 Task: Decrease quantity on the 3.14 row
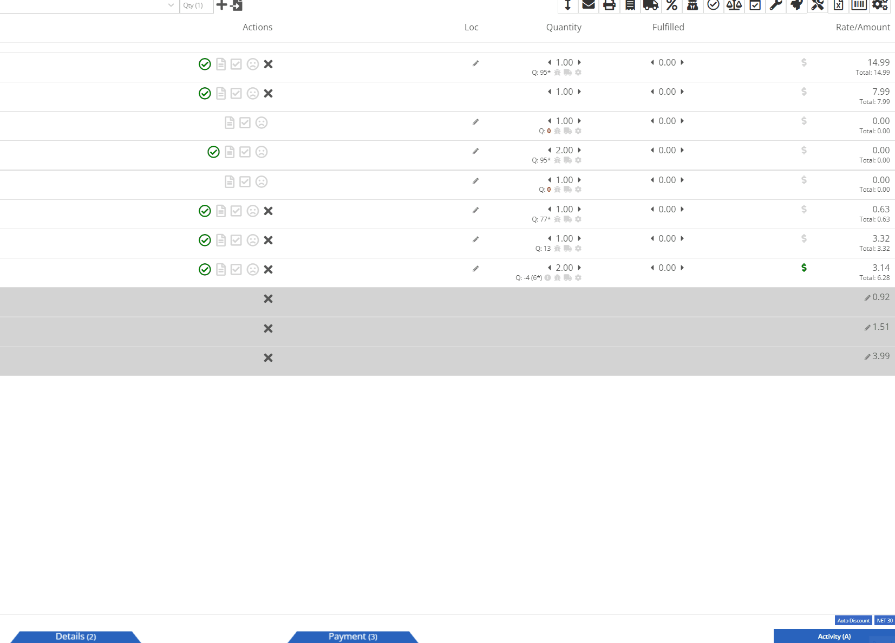tap(550, 268)
